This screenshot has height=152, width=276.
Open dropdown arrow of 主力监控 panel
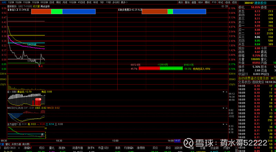(223, 124)
